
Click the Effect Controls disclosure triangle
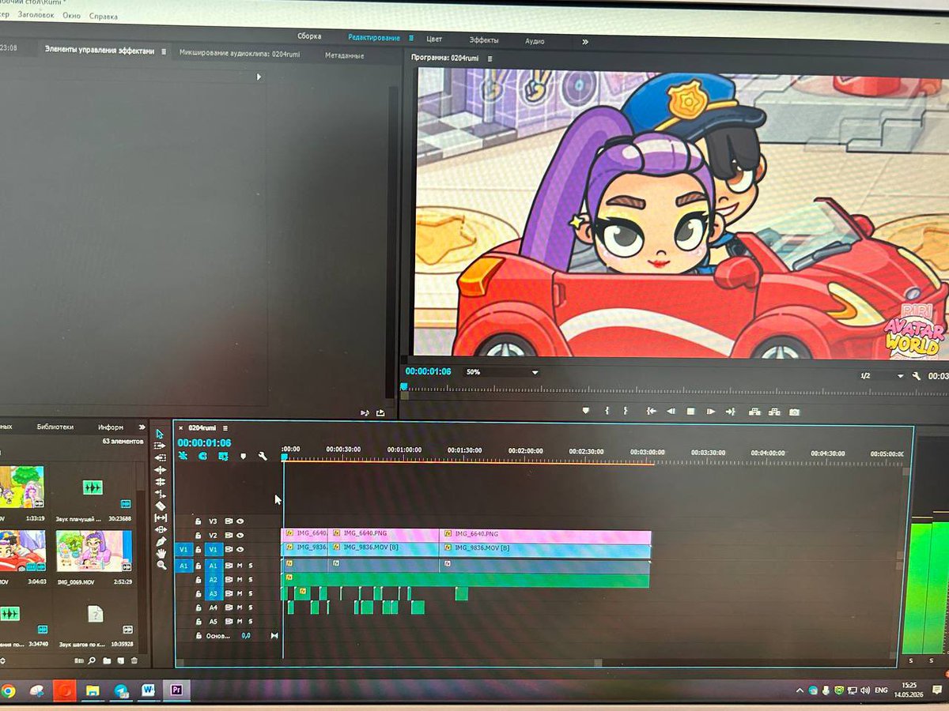259,77
